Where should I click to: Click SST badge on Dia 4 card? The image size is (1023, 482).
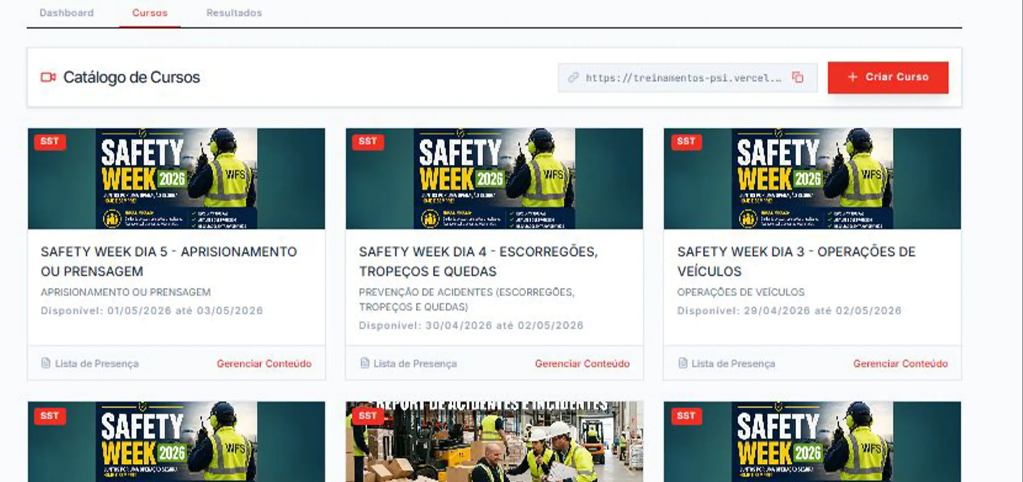pos(368,142)
